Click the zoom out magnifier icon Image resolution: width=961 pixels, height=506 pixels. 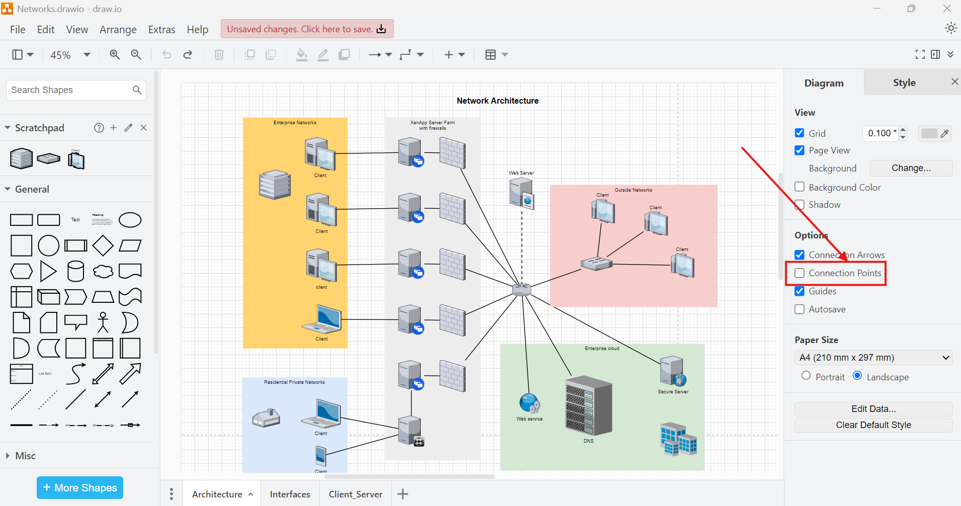coord(136,54)
